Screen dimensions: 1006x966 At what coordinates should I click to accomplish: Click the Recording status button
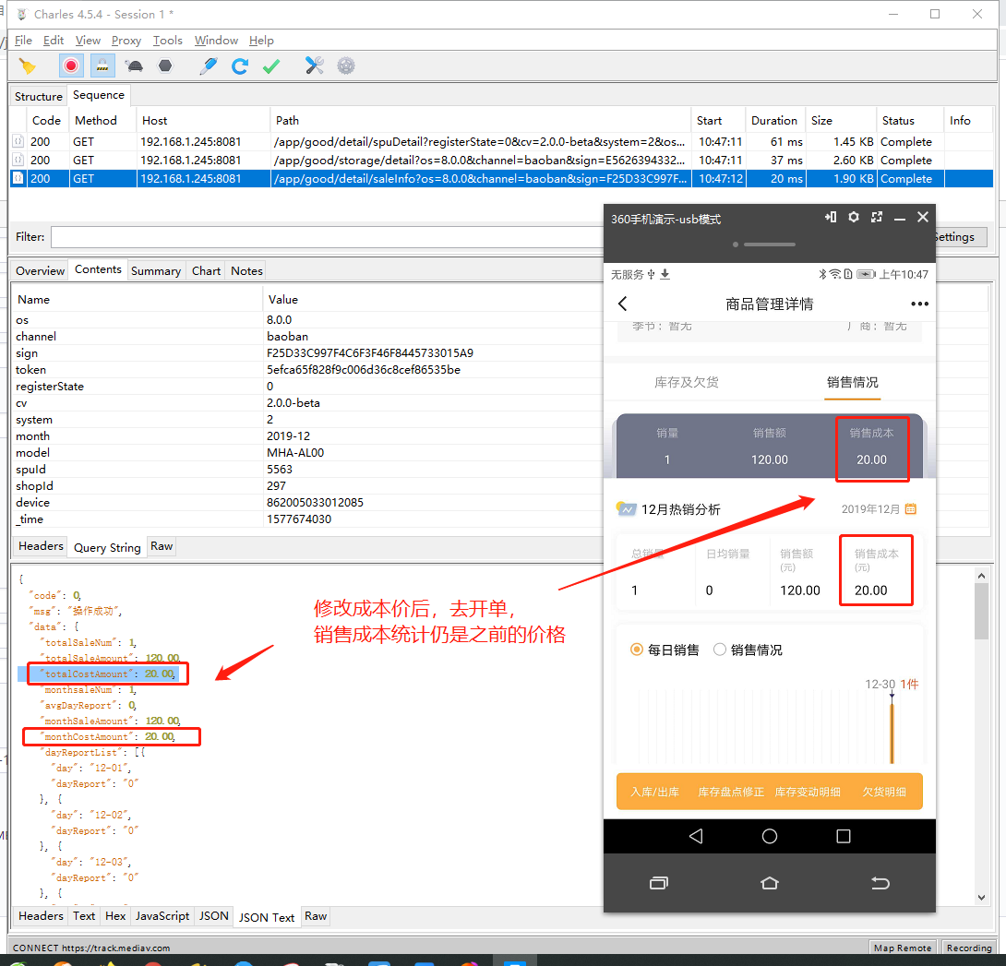[969, 948]
